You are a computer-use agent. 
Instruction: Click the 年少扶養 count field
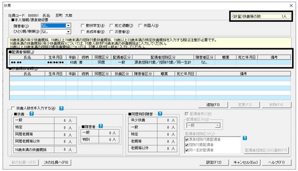pos(167,120)
